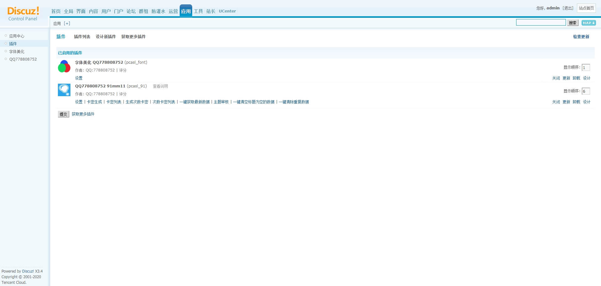Open the 卡密生成 link
Viewport: 601px width, 286px height.
point(95,102)
